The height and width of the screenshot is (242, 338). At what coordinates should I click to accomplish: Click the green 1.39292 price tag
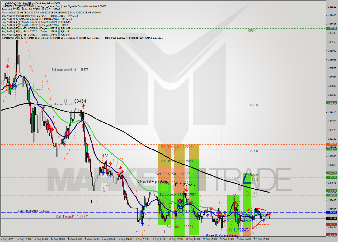(x=331, y=28)
